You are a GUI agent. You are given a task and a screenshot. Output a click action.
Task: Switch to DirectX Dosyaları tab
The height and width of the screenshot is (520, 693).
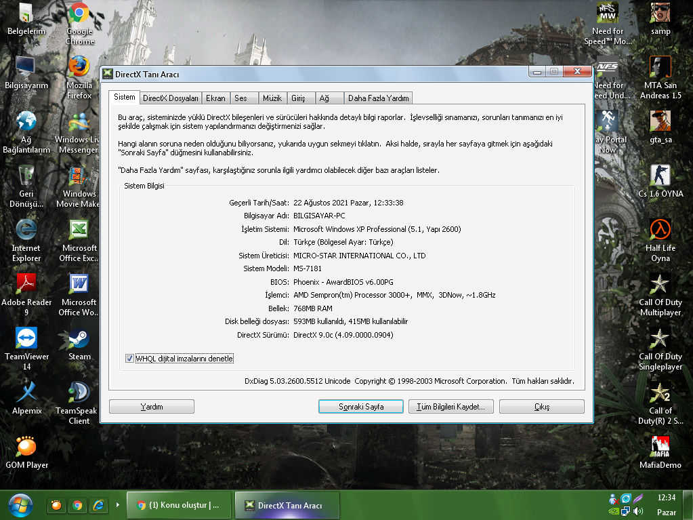point(171,98)
